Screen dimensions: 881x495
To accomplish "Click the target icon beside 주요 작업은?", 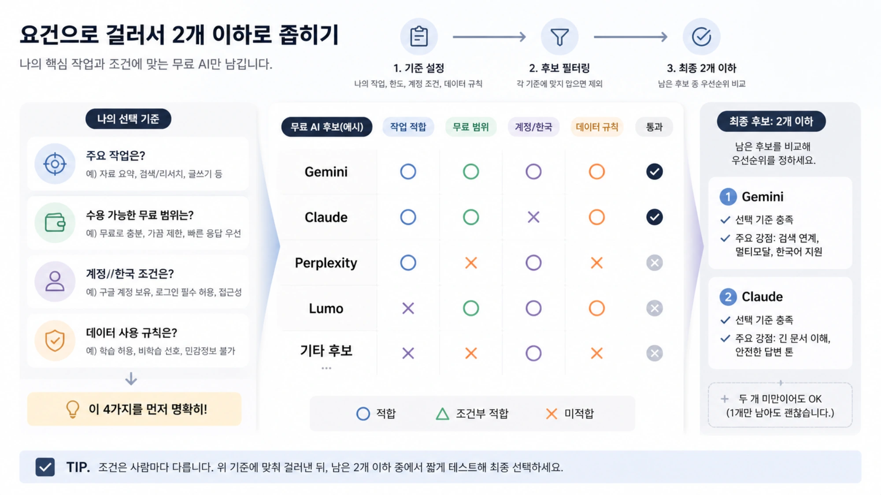I will (x=55, y=164).
